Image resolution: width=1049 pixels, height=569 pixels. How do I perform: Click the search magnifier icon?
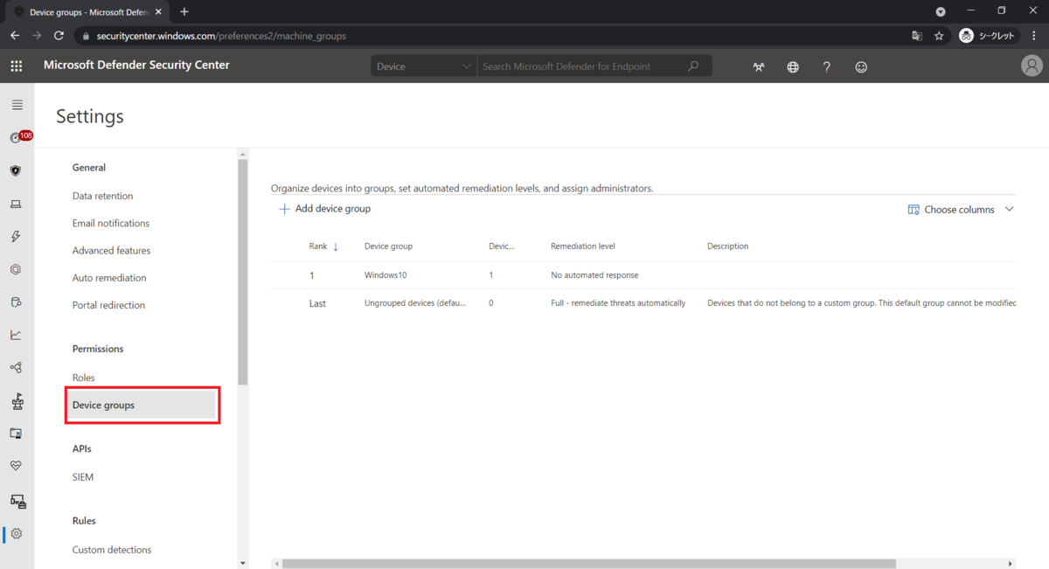tap(693, 66)
